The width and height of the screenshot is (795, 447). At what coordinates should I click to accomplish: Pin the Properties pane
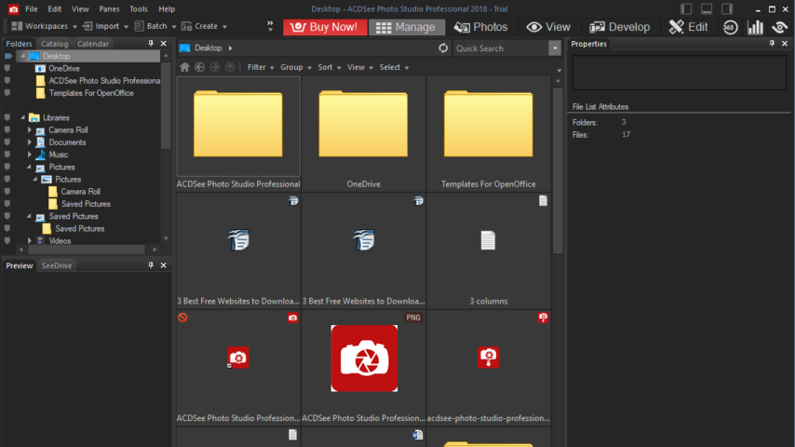click(772, 44)
